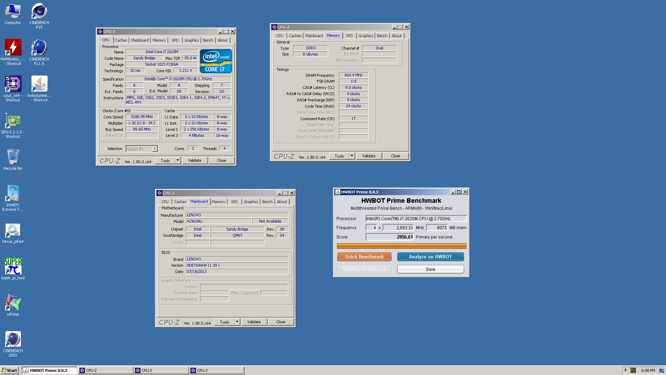Switch to CPU tab in Memory window
Screen dimensions: 666x375
click(280, 36)
